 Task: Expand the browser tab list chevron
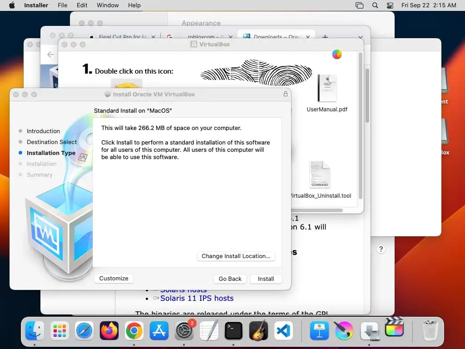coord(360,37)
